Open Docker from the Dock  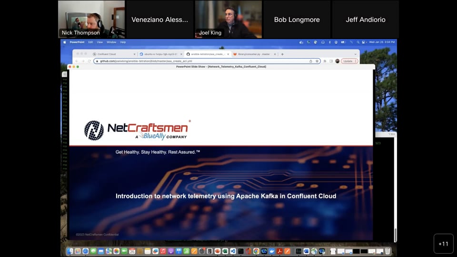tap(272, 251)
